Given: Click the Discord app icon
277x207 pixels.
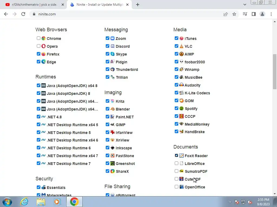Looking at the screenshot, I should point(113,46).
